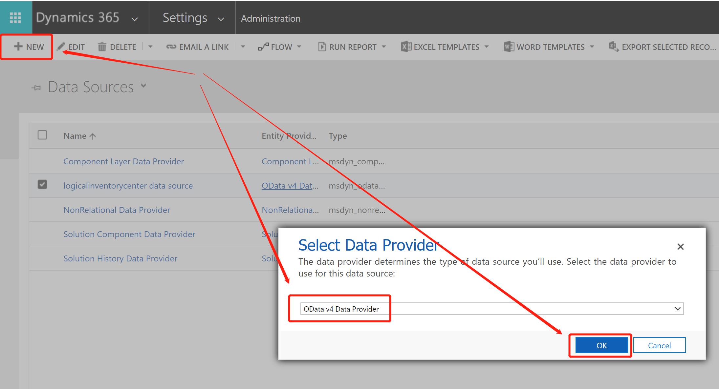The width and height of the screenshot is (719, 389).
Task: Create a record with the NEW button
Action: 29,47
